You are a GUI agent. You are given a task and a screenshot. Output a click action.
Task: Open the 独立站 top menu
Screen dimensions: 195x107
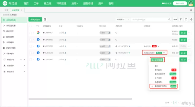48,4
